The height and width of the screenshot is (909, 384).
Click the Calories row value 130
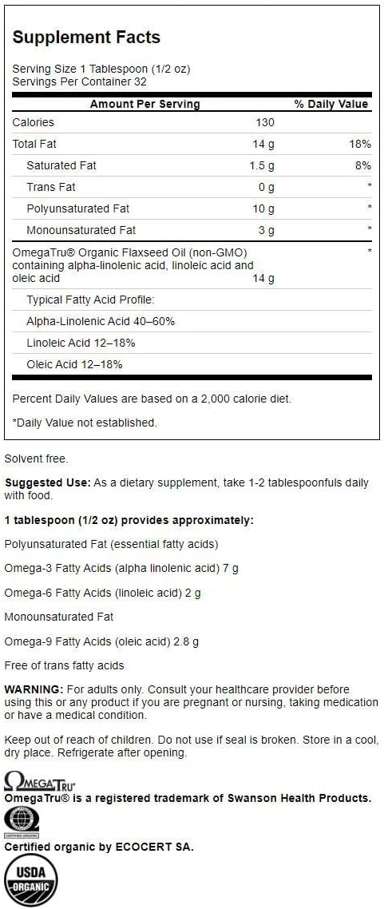pyautogui.click(x=265, y=122)
